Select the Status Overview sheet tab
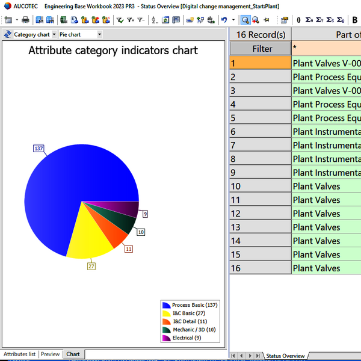This screenshot has width=361, height=361. [285, 356]
